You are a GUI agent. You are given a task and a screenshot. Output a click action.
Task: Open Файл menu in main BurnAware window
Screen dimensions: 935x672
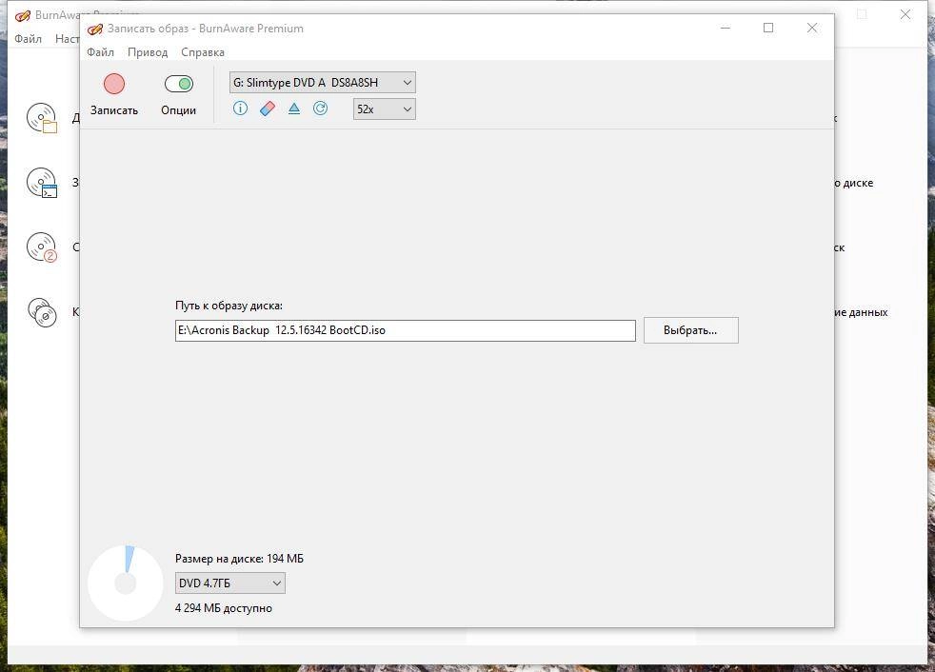click(28, 39)
